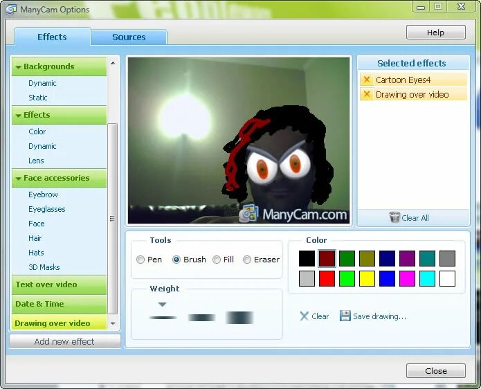This screenshot has height=389, width=481.
Task: Click Save drawing... link
Action: (379, 316)
